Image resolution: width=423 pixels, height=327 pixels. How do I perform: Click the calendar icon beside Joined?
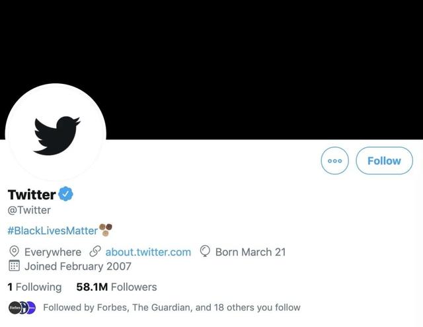(14, 266)
